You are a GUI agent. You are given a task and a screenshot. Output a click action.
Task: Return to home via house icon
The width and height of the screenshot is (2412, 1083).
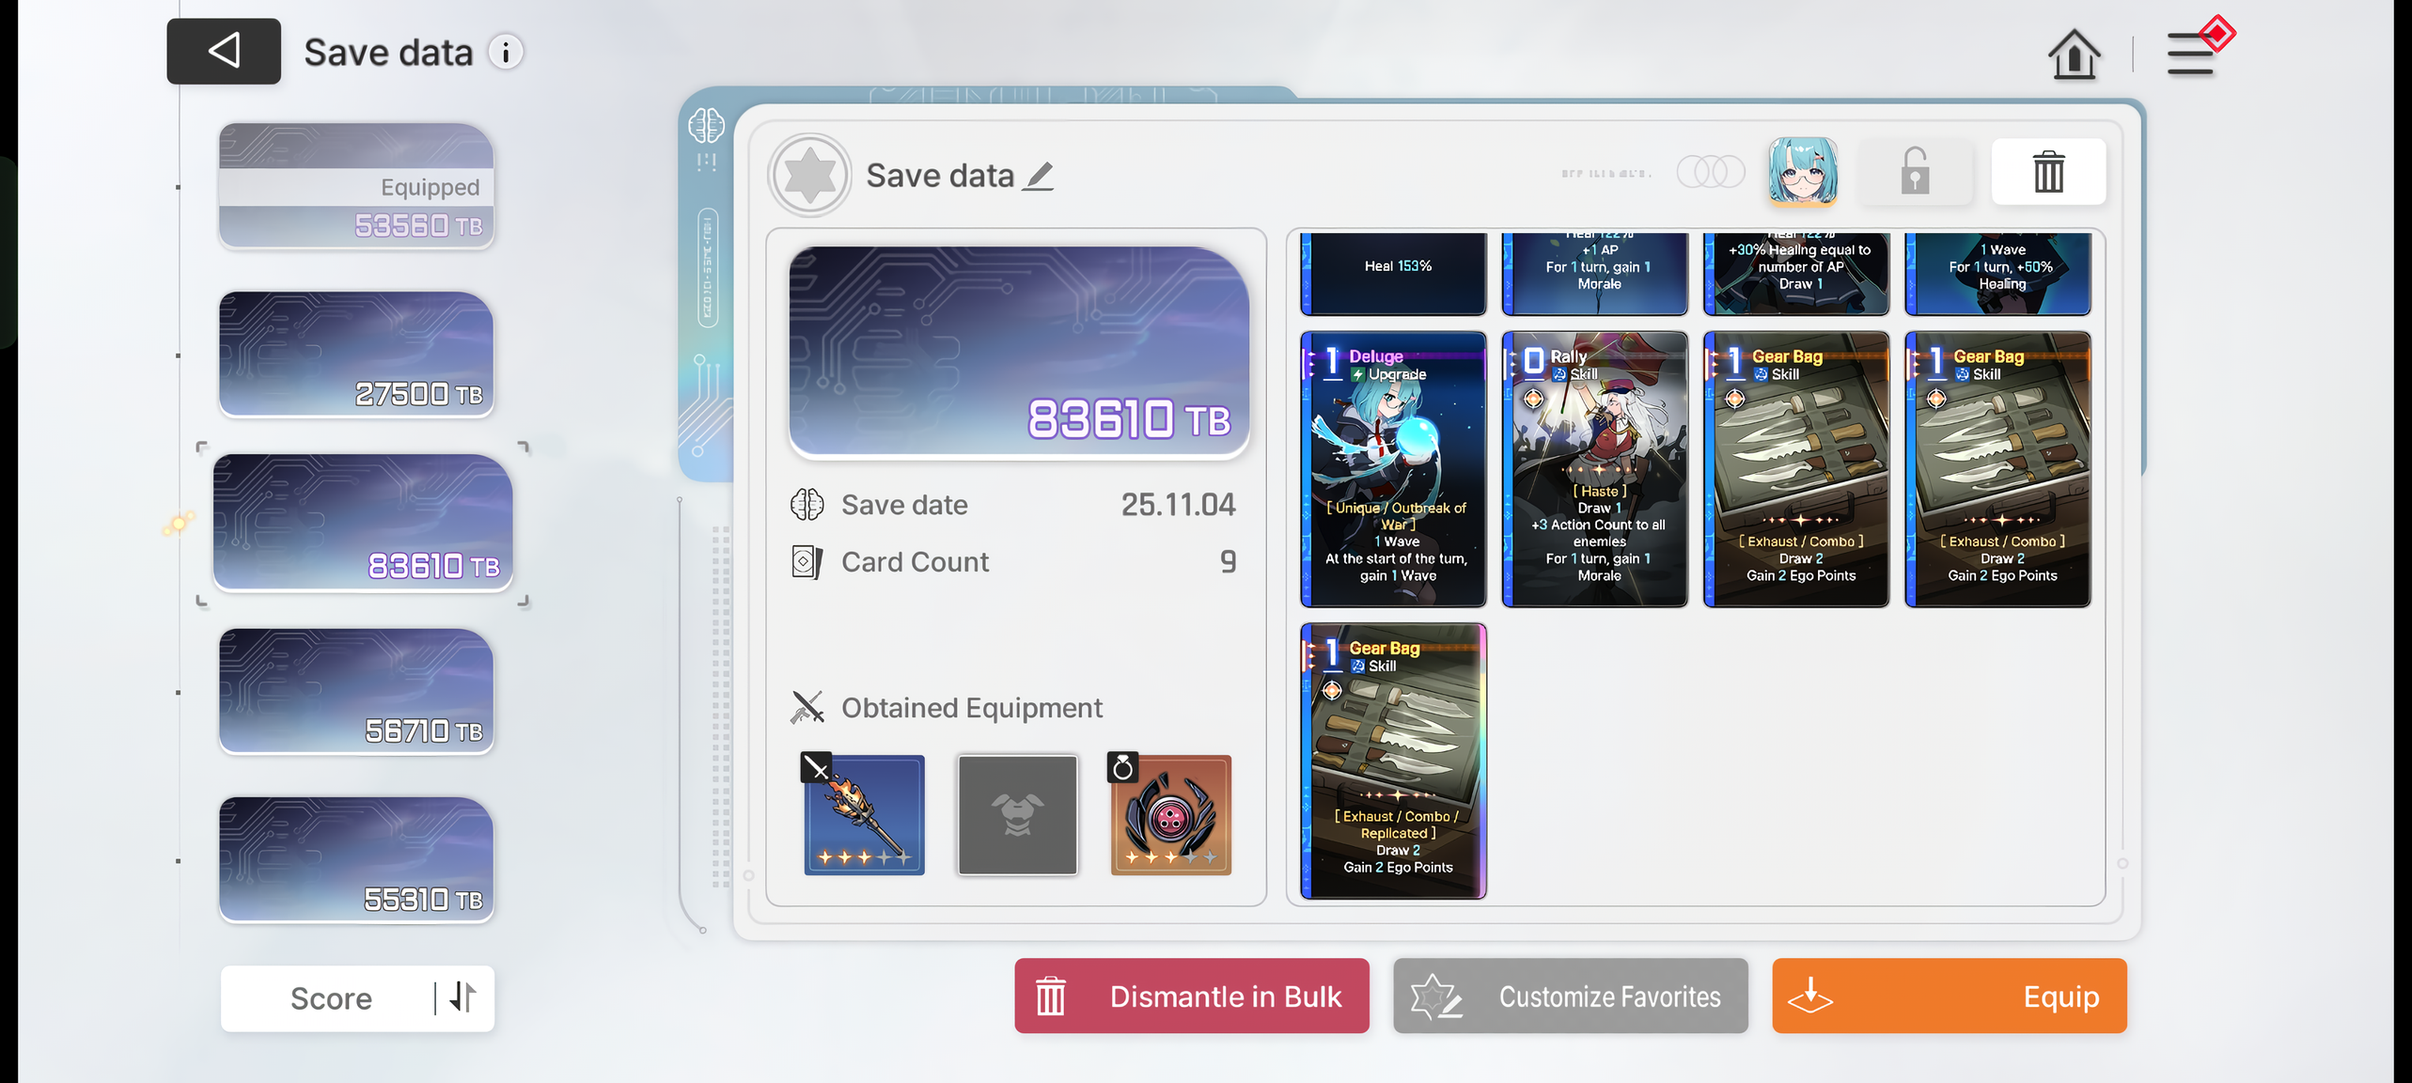(2074, 54)
